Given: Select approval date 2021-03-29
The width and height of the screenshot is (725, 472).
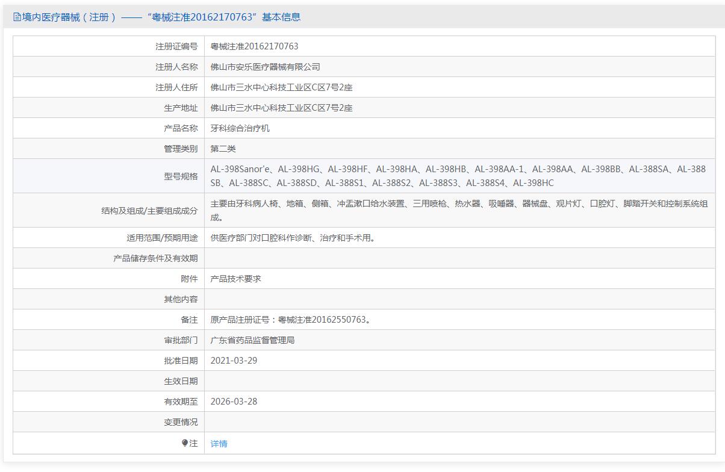Looking at the screenshot, I should coord(234,361).
